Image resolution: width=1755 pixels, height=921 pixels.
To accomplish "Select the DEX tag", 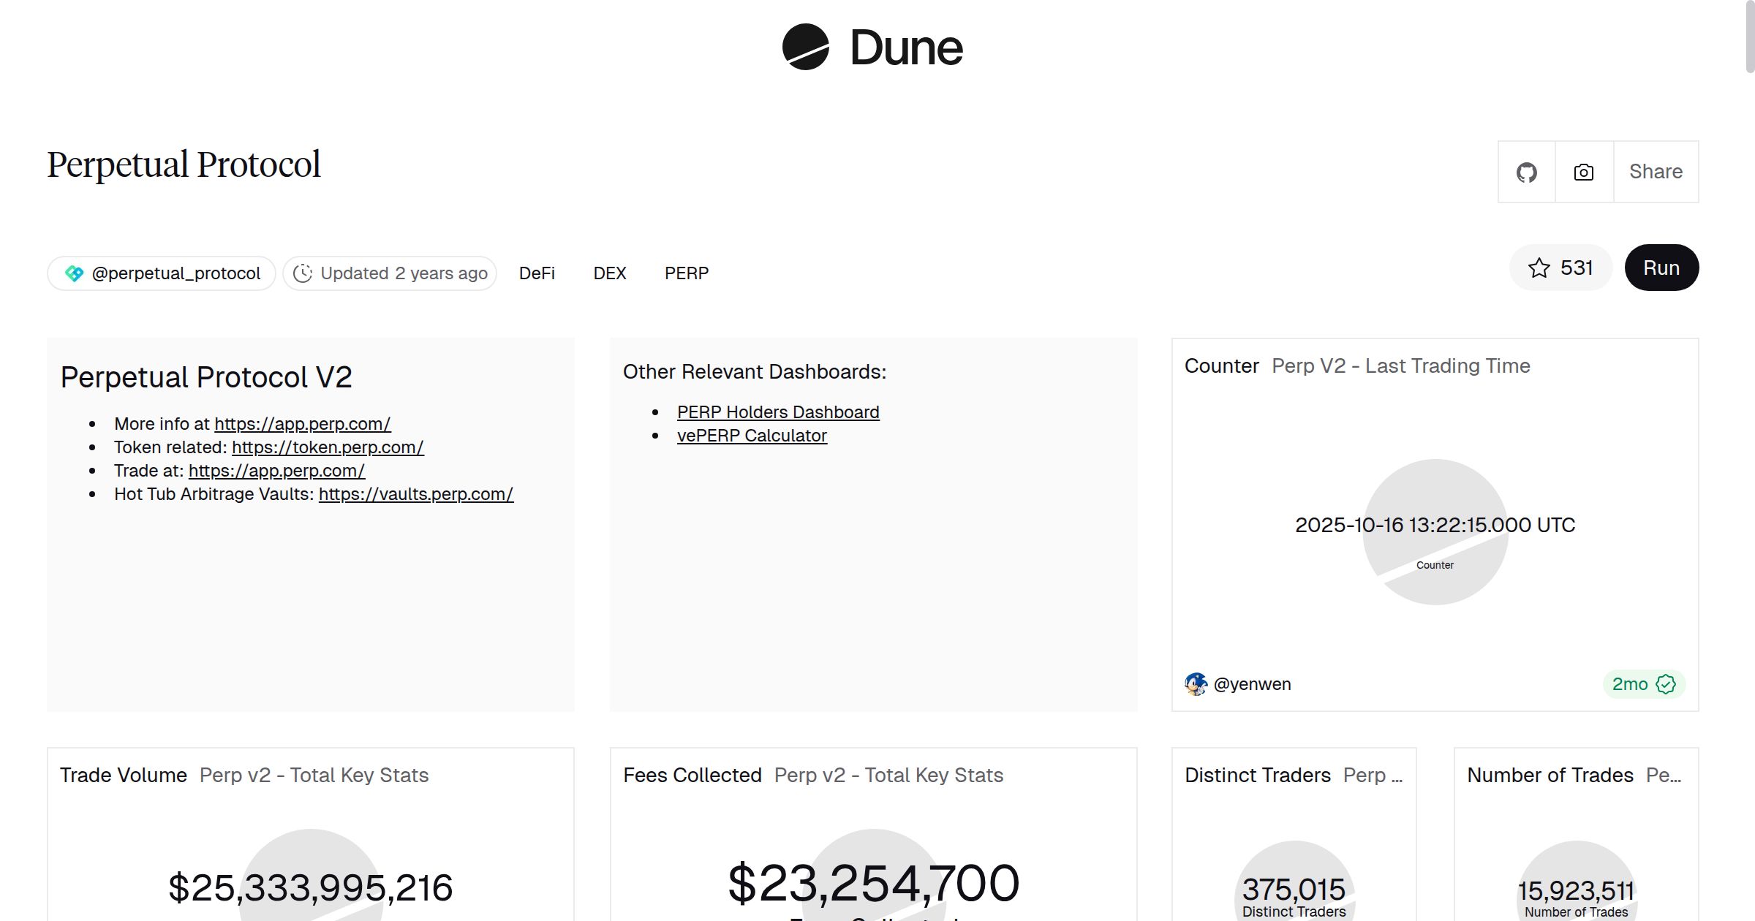I will click(x=609, y=273).
